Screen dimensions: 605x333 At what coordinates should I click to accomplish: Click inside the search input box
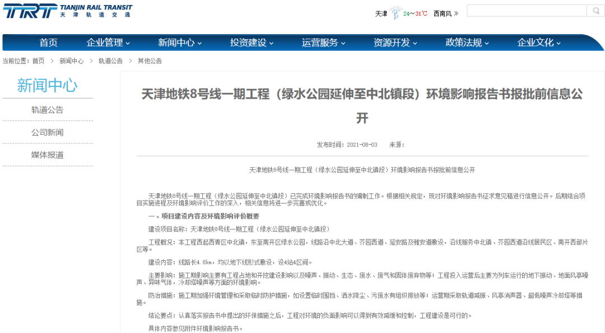tap(527, 10)
